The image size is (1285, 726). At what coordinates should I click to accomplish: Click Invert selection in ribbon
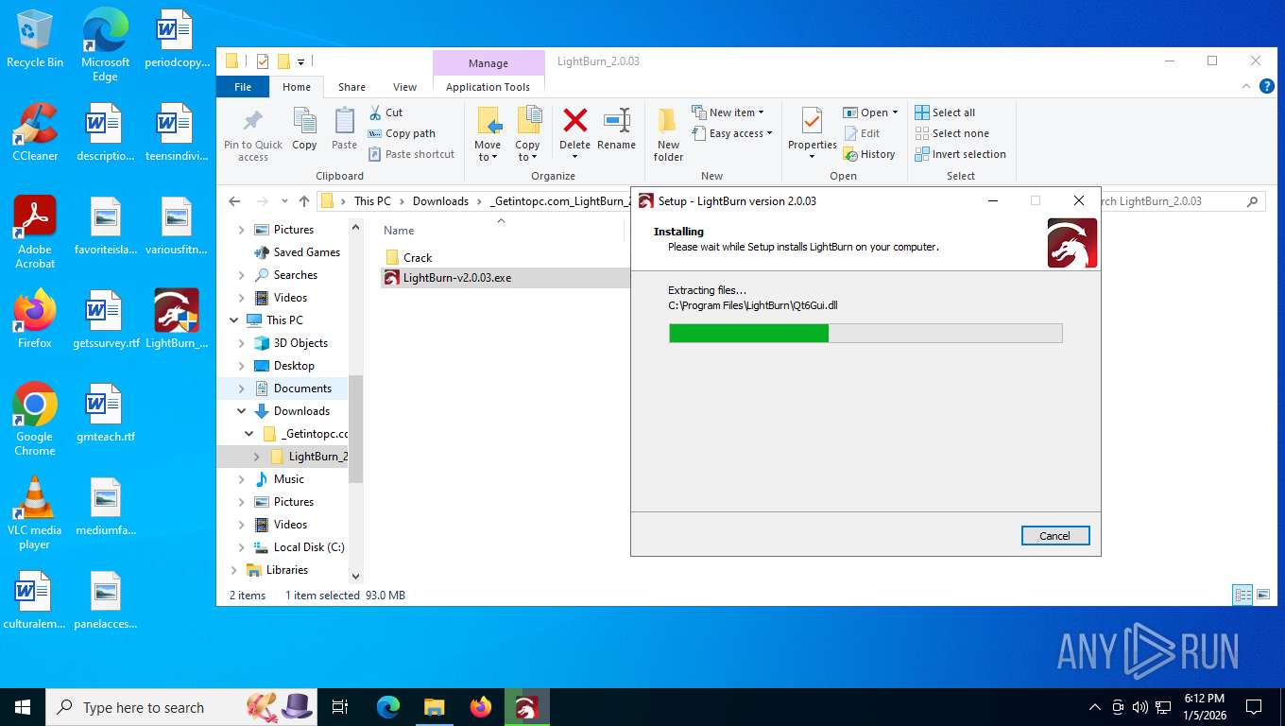pyautogui.click(x=960, y=154)
